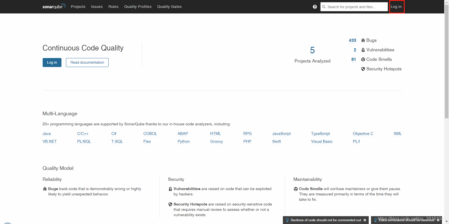Screen dimensions: 449x224
Task: Open the Projects menu
Action: tap(78, 7)
